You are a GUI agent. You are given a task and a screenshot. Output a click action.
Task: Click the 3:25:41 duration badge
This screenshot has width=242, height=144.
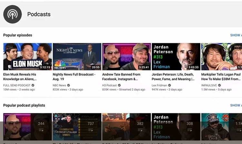coord(144,67)
